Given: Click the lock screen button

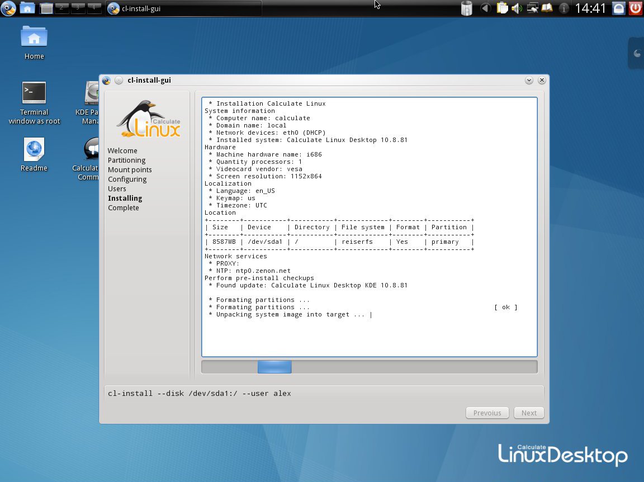Looking at the screenshot, I should coord(618,8).
